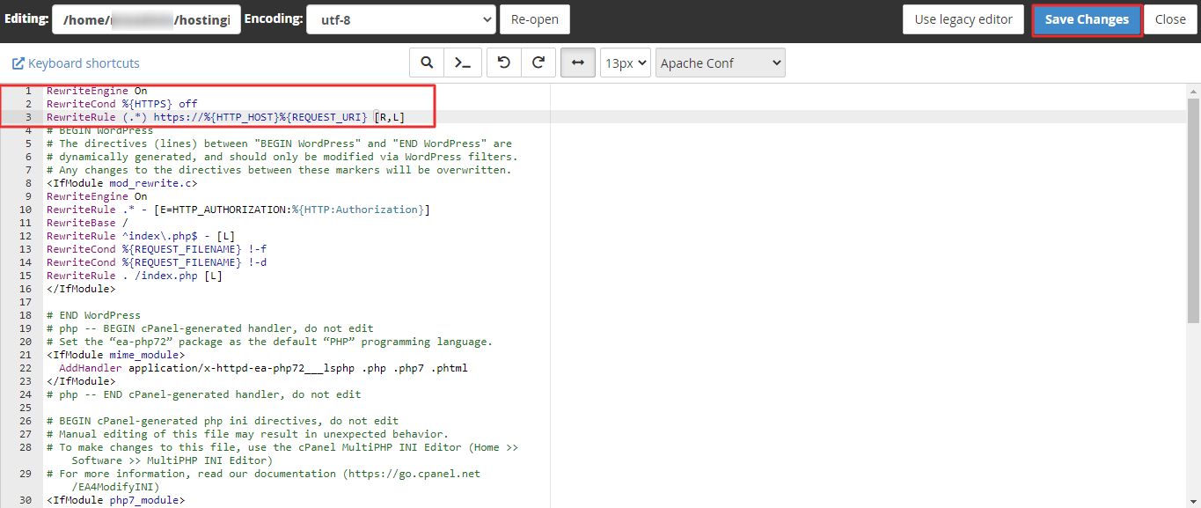Toggle line wrap with the double-arrow button
The height and width of the screenshot is (508, 1201).
pyautogui.click(x=578, y=63)
